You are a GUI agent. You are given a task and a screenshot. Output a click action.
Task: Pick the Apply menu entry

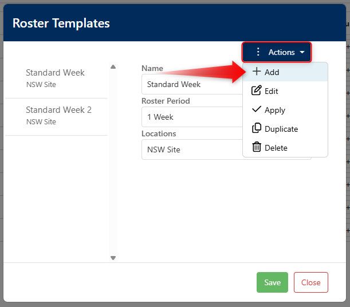coord(275,110)
